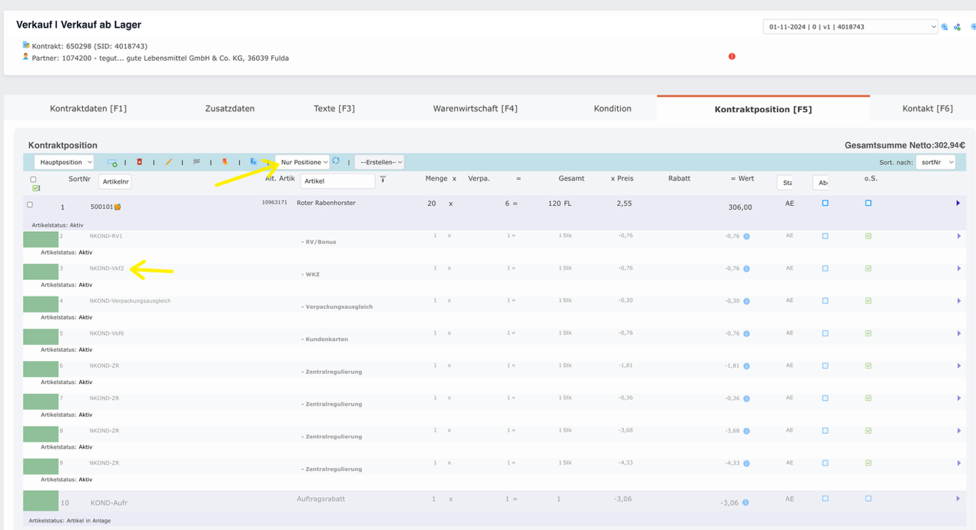Expand row arrow for Roter Rabenhorster position
Image resolution: width=976 pixels, height=530 pixels.
pos(958,204)
